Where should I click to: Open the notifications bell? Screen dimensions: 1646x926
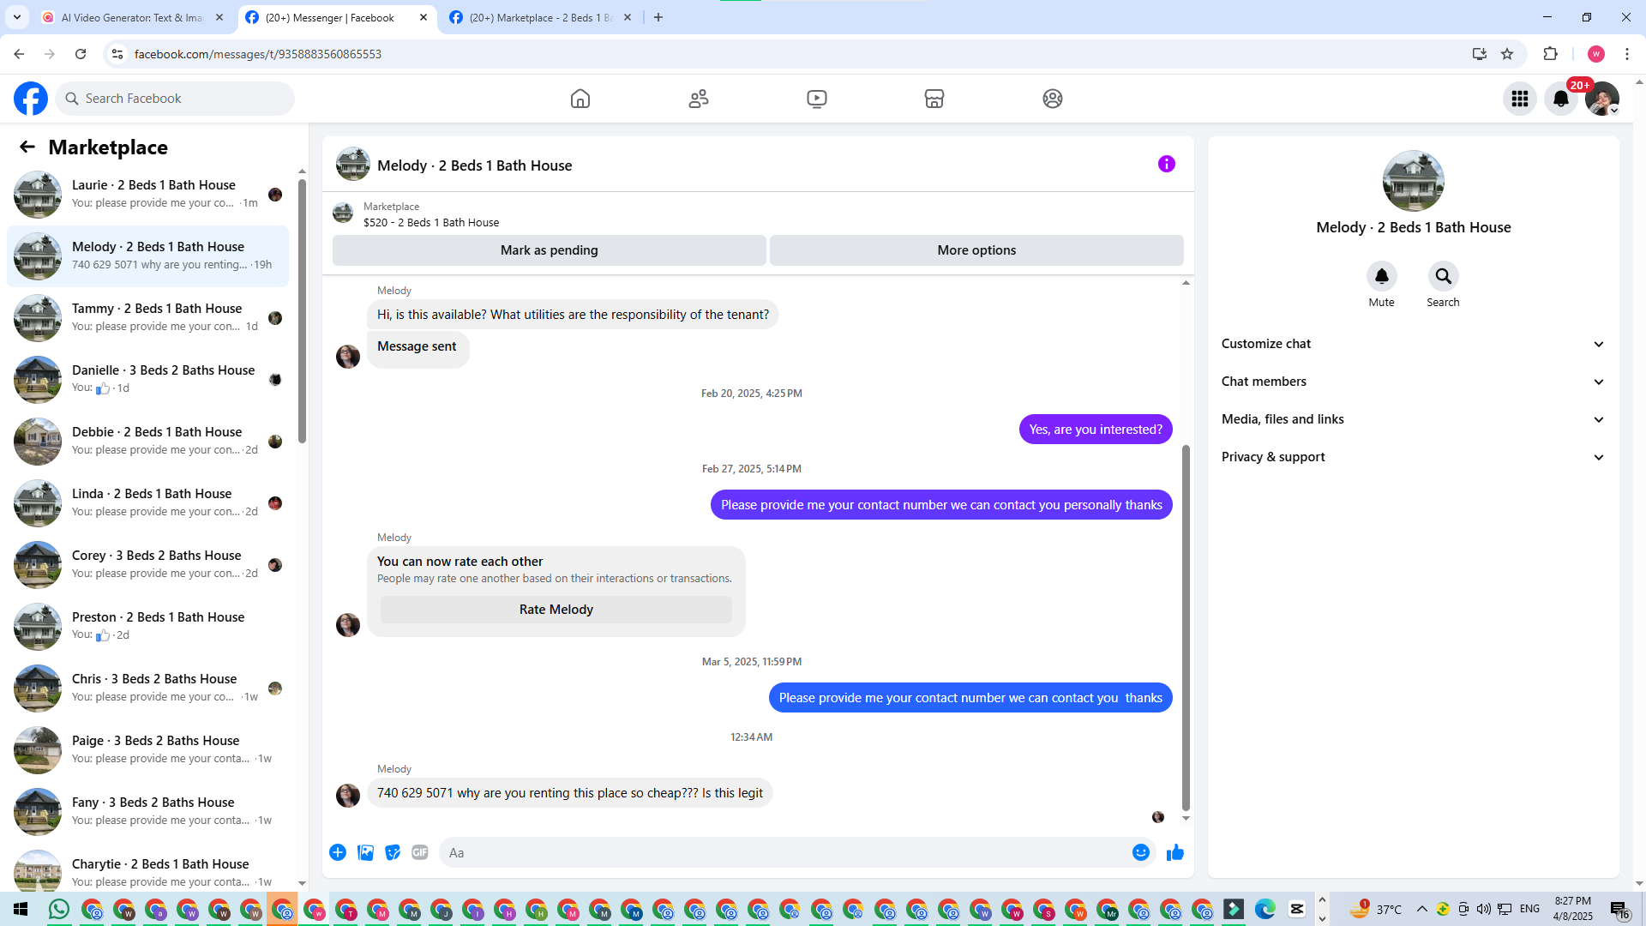pos(1560,99)
